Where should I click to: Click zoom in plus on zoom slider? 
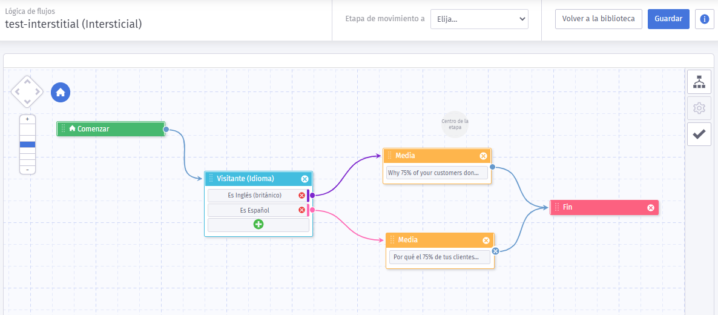(27, 119)
